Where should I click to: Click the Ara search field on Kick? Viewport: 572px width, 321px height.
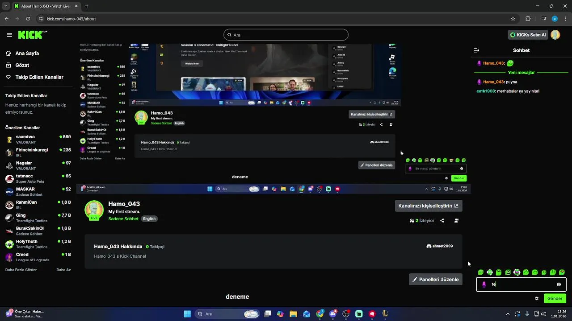coord(286,35)
